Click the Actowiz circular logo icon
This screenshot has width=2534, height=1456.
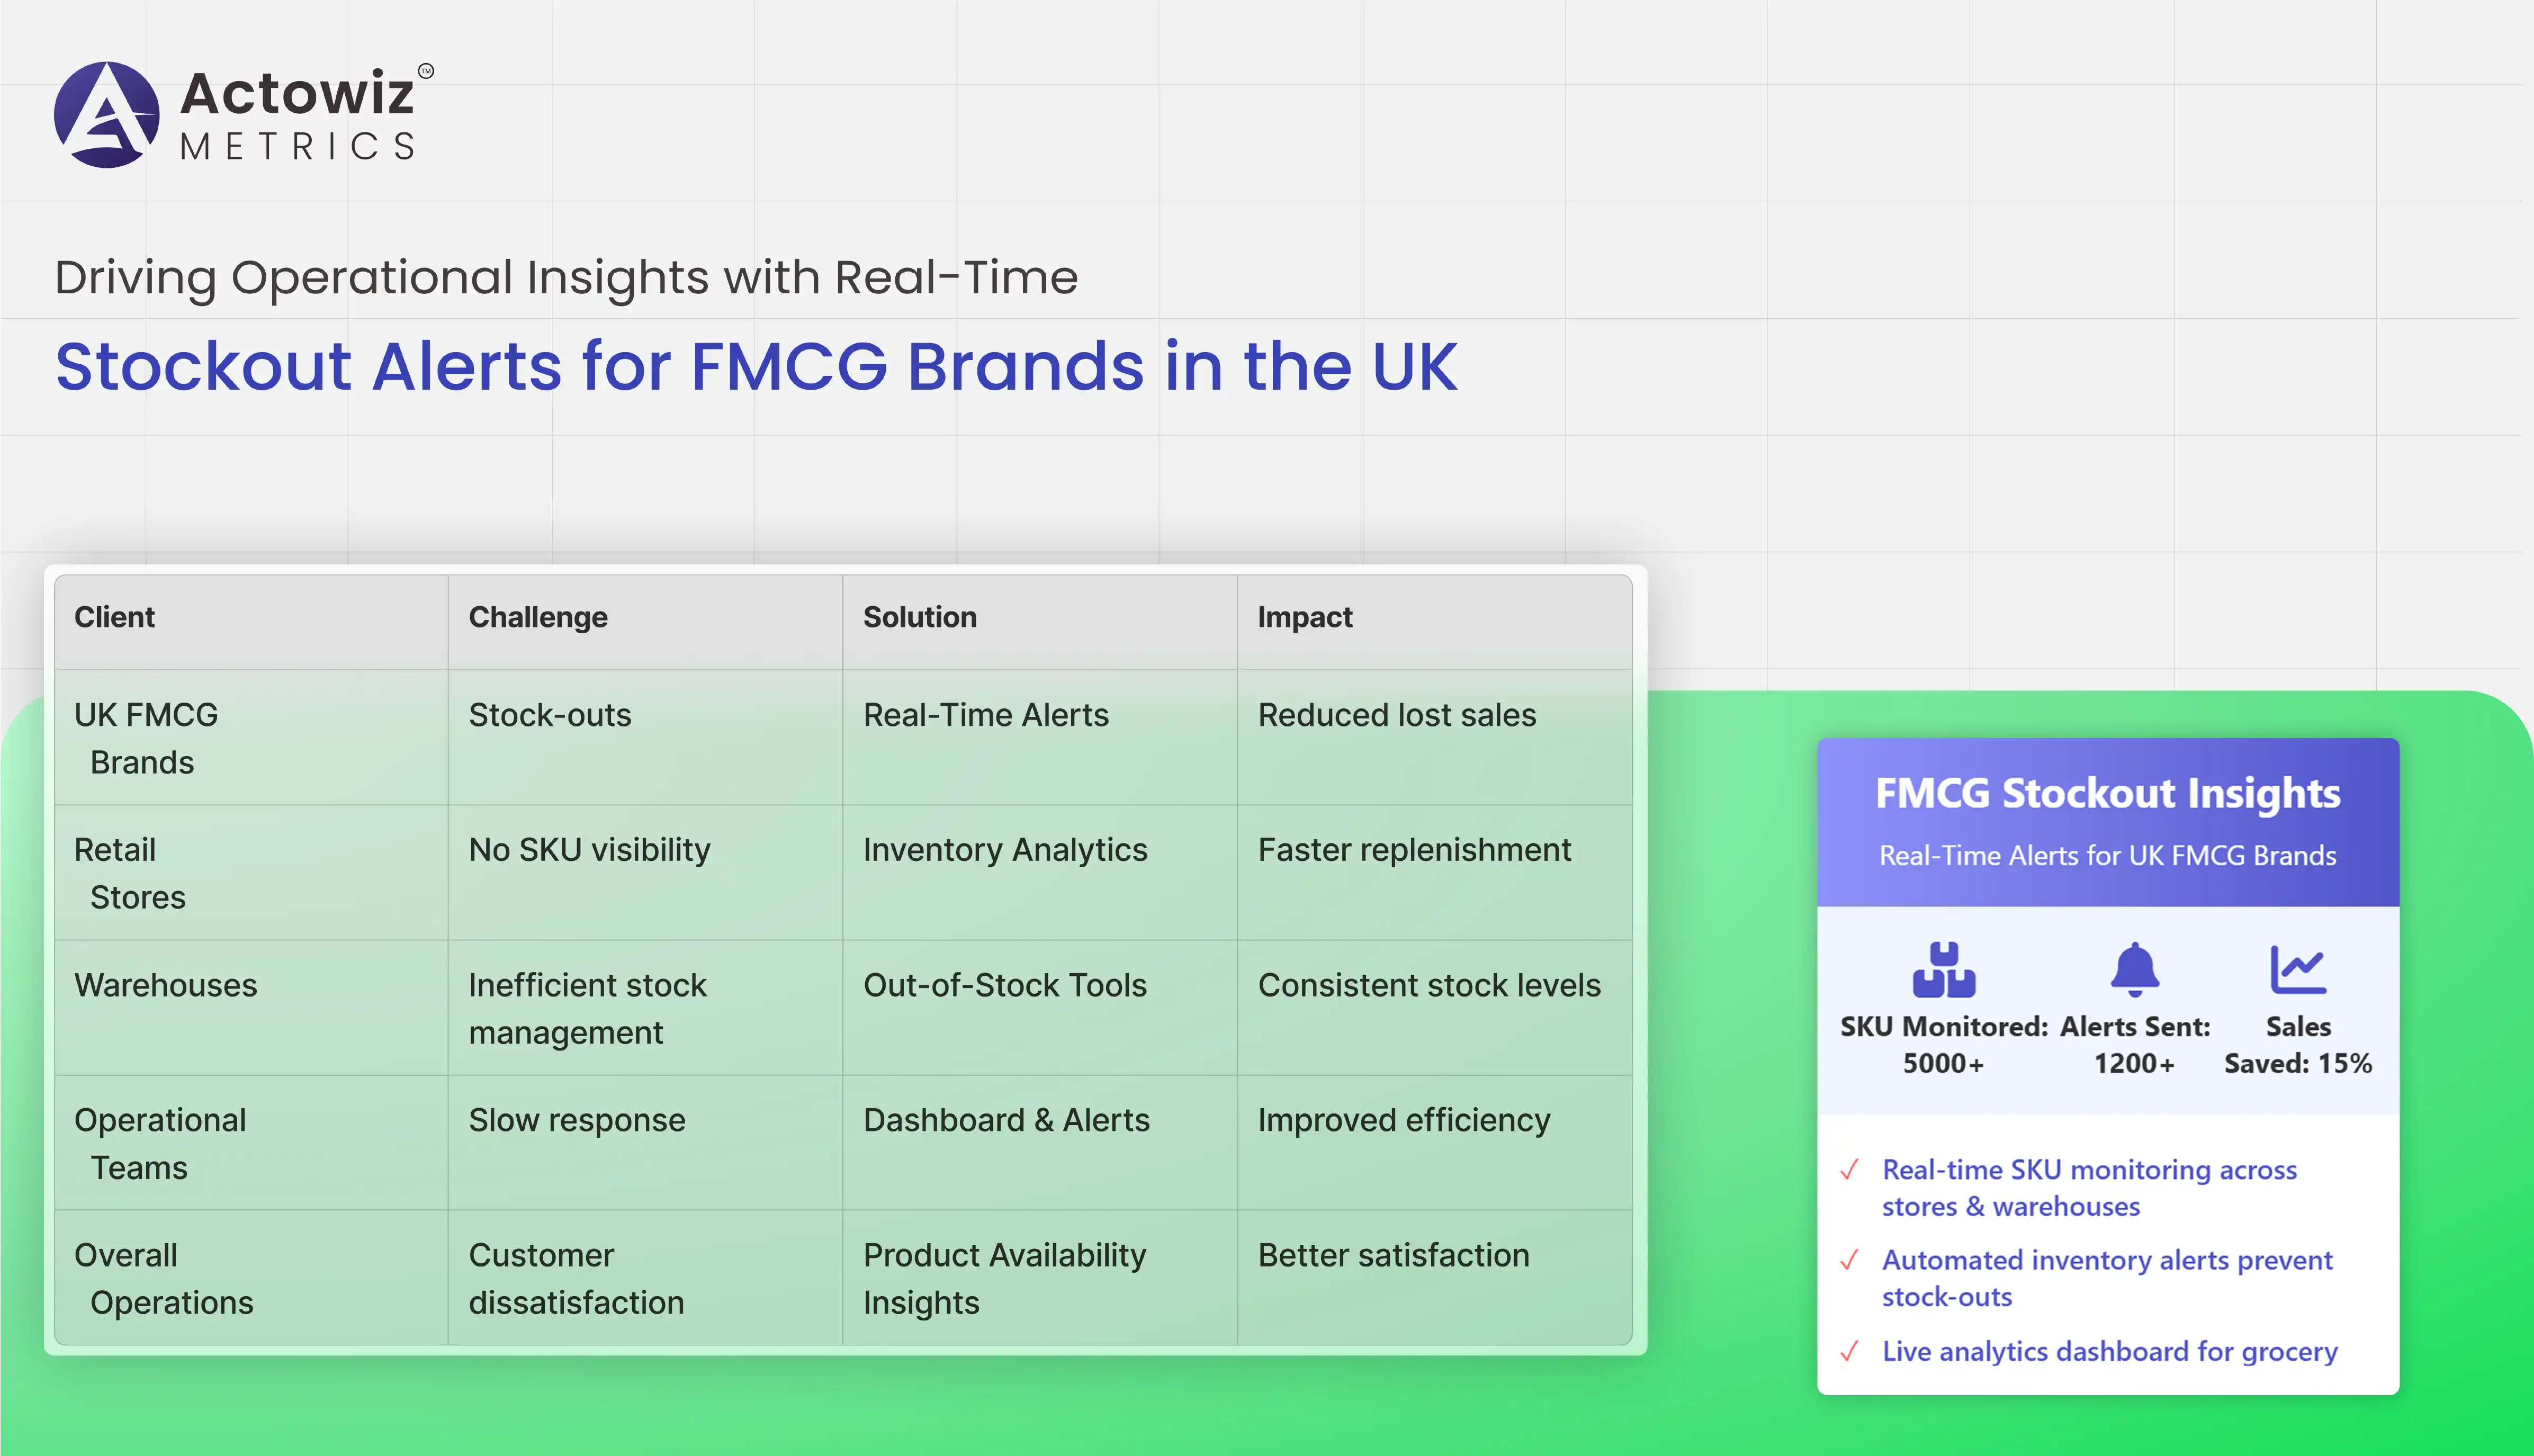tap(106, 115)
